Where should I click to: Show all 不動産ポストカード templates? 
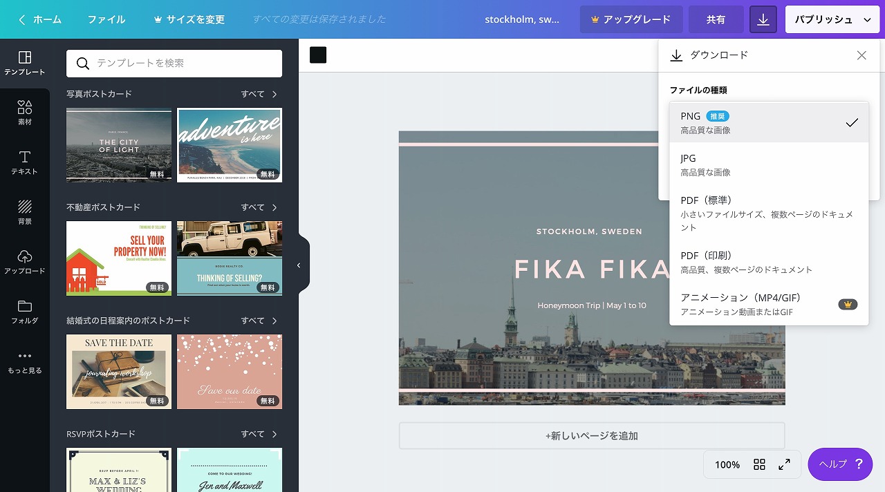click(259, 207)
